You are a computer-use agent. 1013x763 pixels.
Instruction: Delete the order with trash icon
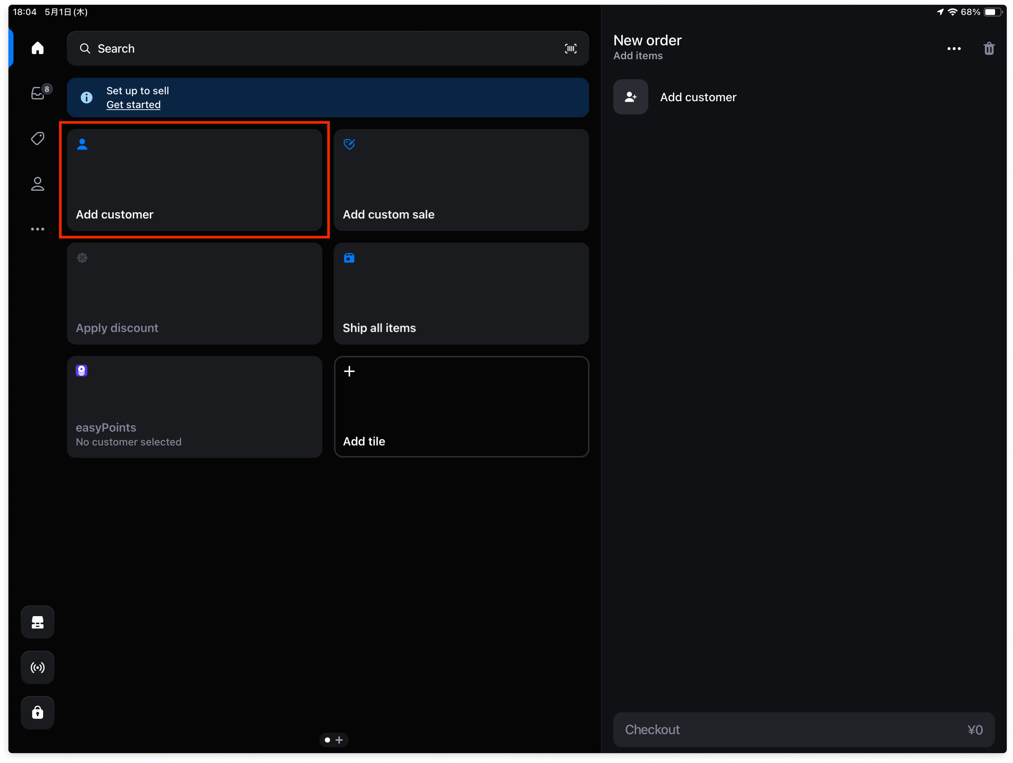coord(989,49)
